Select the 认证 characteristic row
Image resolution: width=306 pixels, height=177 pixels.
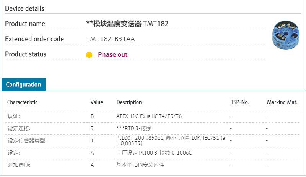[14, 116]
